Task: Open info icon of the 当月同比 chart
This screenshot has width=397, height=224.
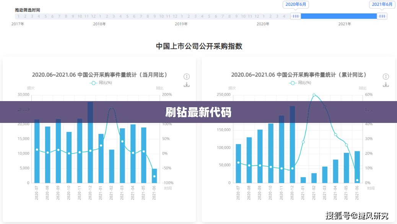Action: 187,77
